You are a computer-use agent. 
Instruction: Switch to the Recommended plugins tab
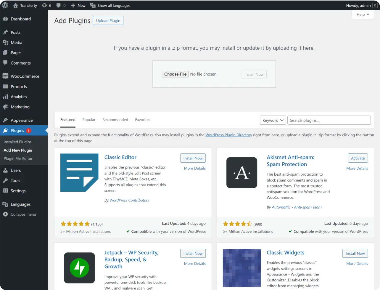click(115, 120)
